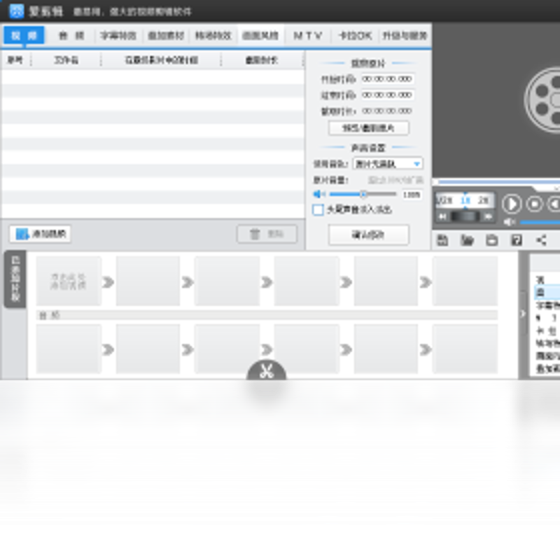
Task: Adjust the 原片音量 slider
Action: (363, 195)
